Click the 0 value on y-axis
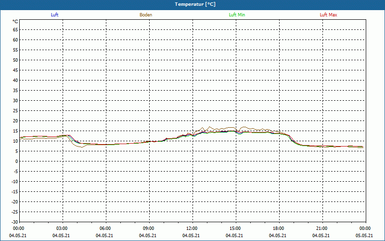This screenshot has width=385, height=241. click(17, 161)
